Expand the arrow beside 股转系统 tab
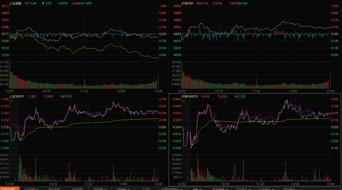This screenshot has height=190, width=342. click(227, 189)
